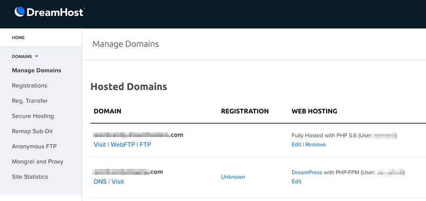426x201 pixels.
Task: Open WebFTP for first domain
Action: [123, 144]
